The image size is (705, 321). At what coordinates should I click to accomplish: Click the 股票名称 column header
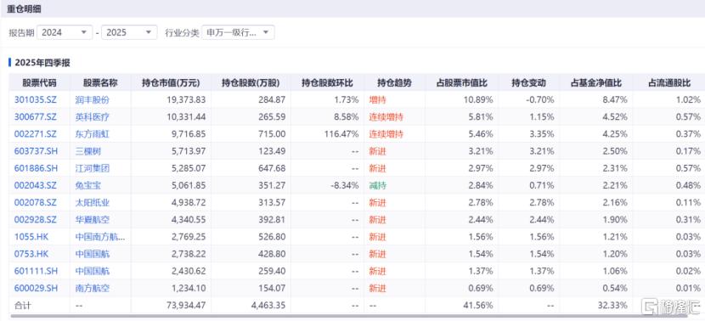pyautogui.click(x=100, y=83)
